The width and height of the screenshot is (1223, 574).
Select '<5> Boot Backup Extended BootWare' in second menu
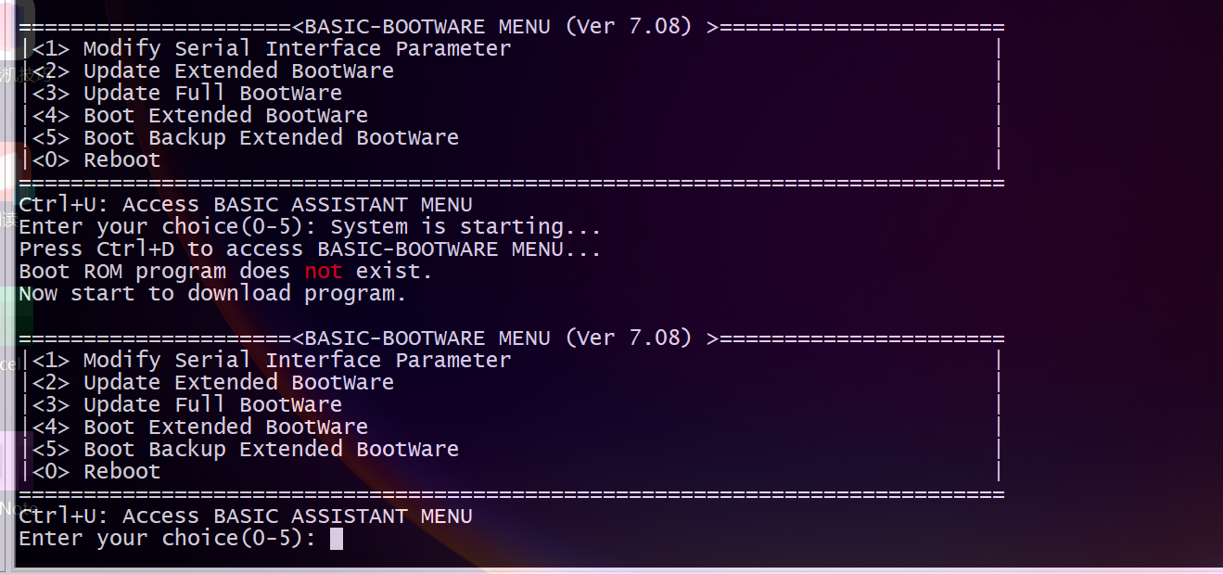click(x=246, y=449)
